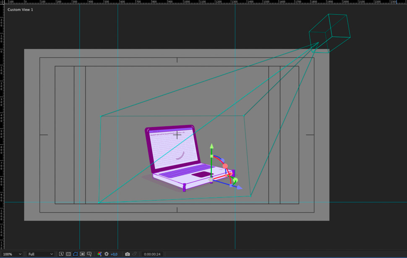Click the green circular rotation handle
This screenshot has height=258, width=407.
(x=235, y=180)
